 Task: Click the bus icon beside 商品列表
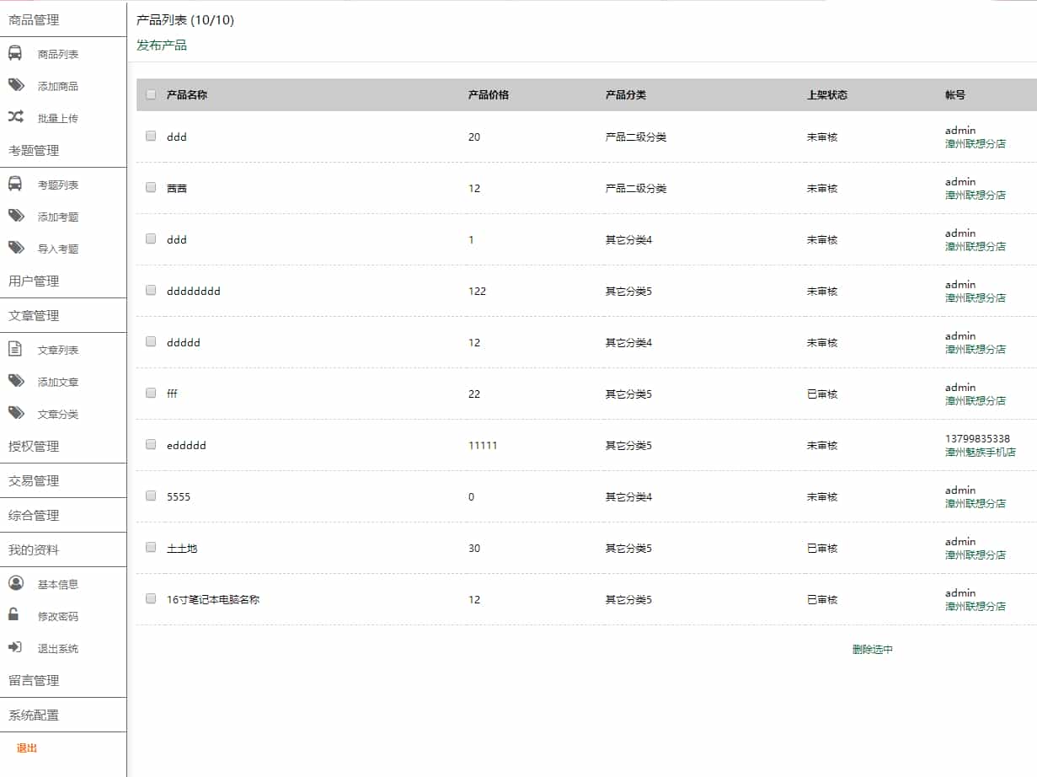15,53
